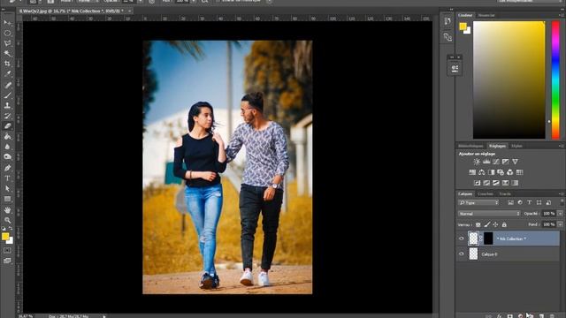Screen dimensions: 566x318
Task: Toggle lock image pixels
Action: 487,224
